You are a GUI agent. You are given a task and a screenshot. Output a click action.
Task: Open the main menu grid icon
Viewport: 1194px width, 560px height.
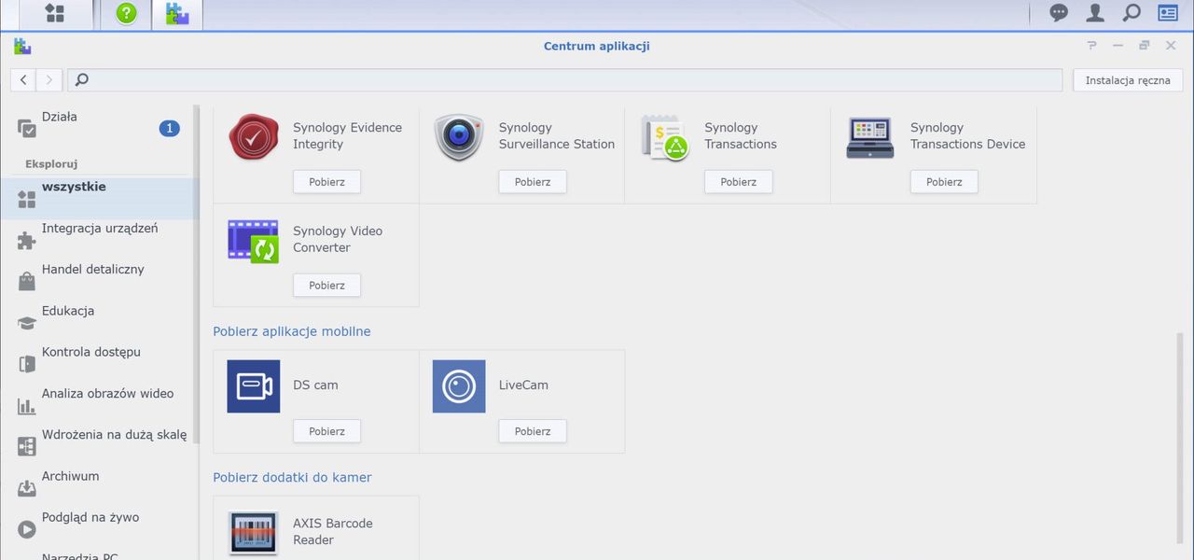pyautogui.click(x=55, y=14)
